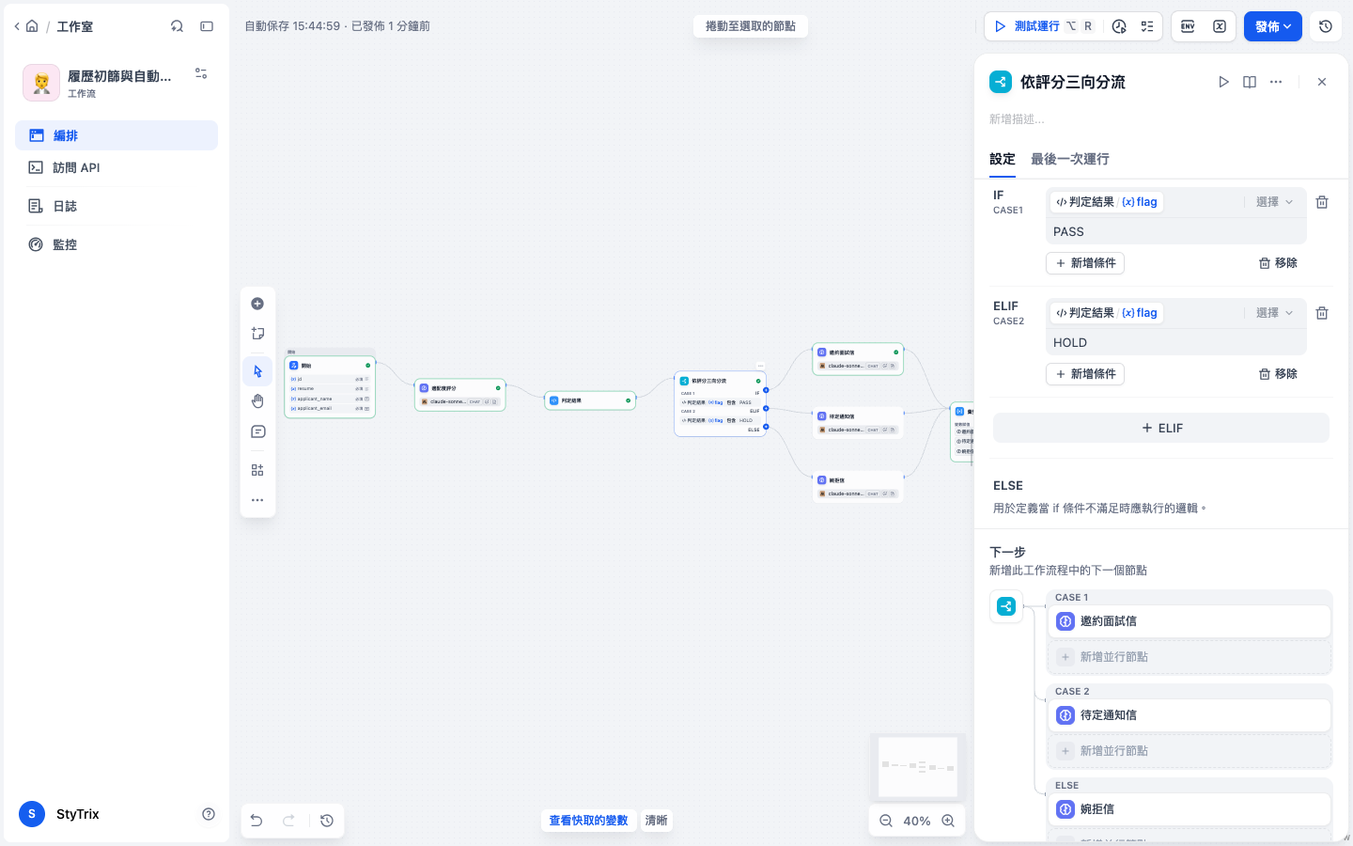Open the 選擇 dropdown for CASE1

point(1275,202)
